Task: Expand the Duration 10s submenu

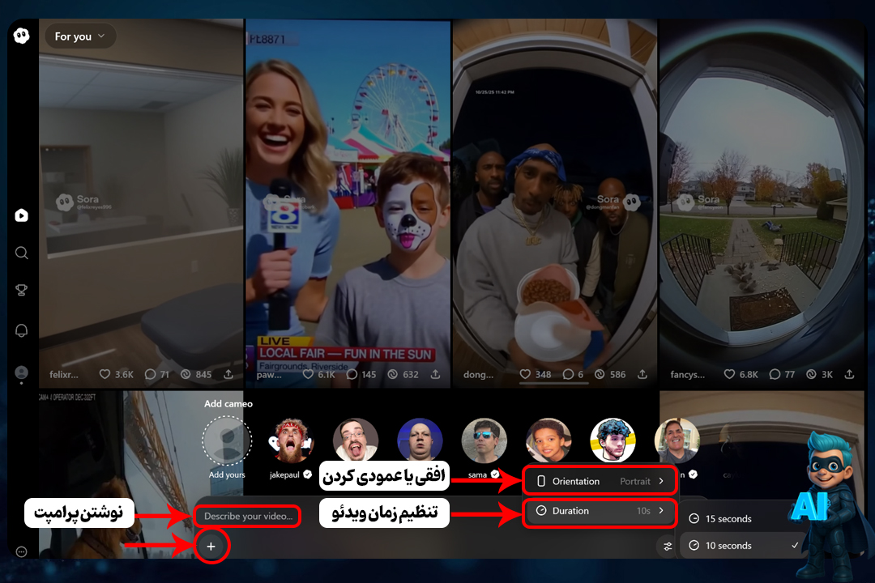Action: 600,511
